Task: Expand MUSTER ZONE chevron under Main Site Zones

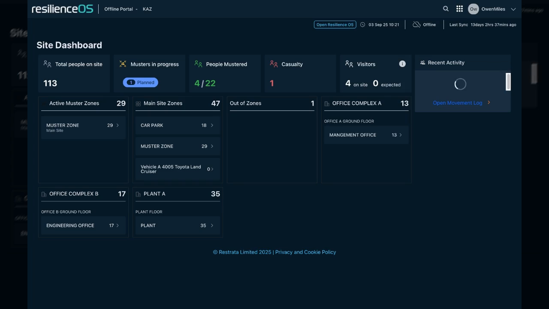Action: 212,146
